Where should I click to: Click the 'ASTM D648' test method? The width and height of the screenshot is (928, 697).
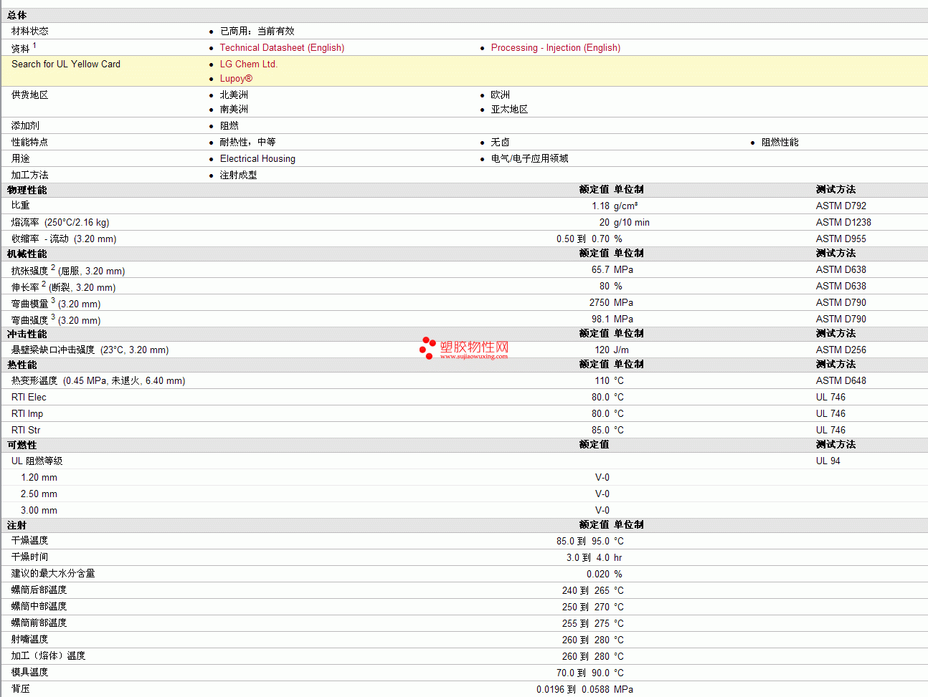[x=841, y=381]
